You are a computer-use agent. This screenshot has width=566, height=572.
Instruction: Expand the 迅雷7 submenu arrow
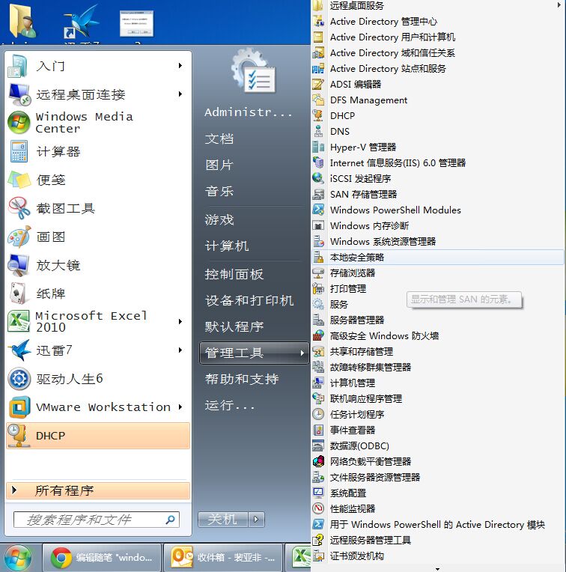pos(180,350)
